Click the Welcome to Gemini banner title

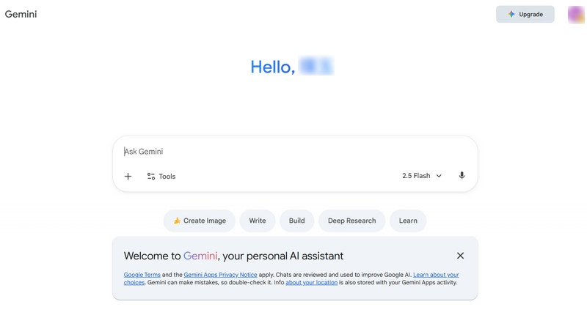[x=233, y=256]
